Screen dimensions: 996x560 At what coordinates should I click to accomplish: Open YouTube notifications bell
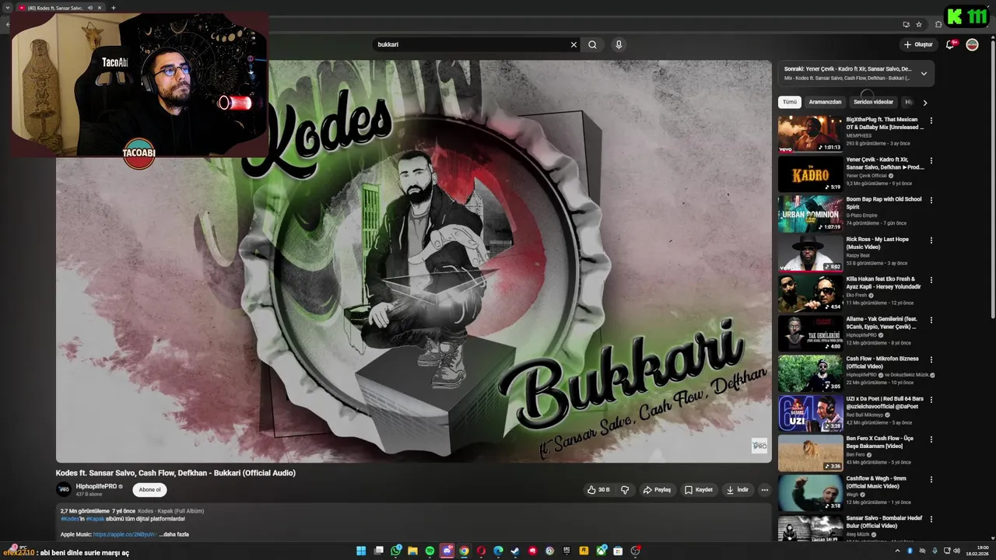(950, 44)
